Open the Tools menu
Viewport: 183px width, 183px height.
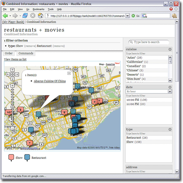(51, 9)
